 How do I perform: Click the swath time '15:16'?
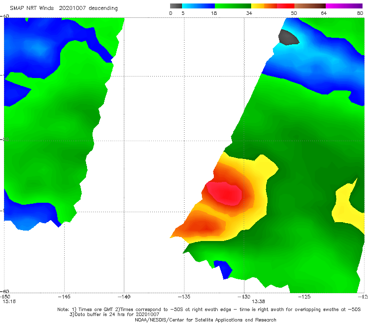[9, 302]
